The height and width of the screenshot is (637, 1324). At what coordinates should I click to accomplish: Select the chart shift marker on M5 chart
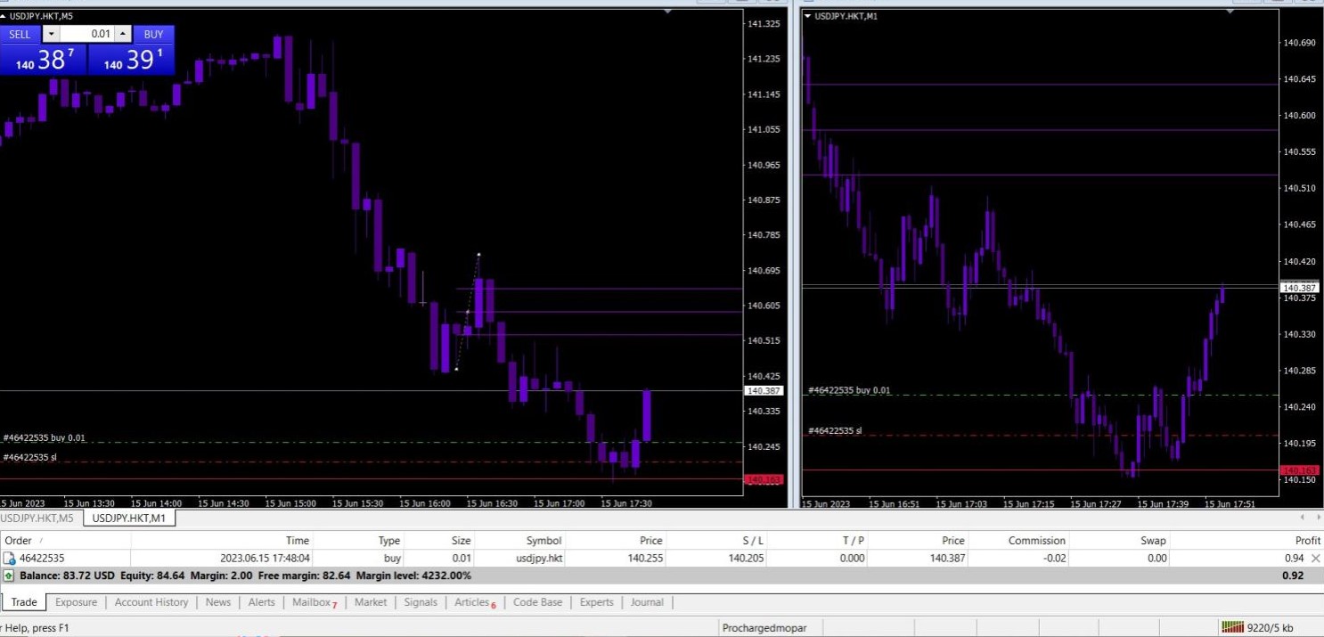(668, 12)
